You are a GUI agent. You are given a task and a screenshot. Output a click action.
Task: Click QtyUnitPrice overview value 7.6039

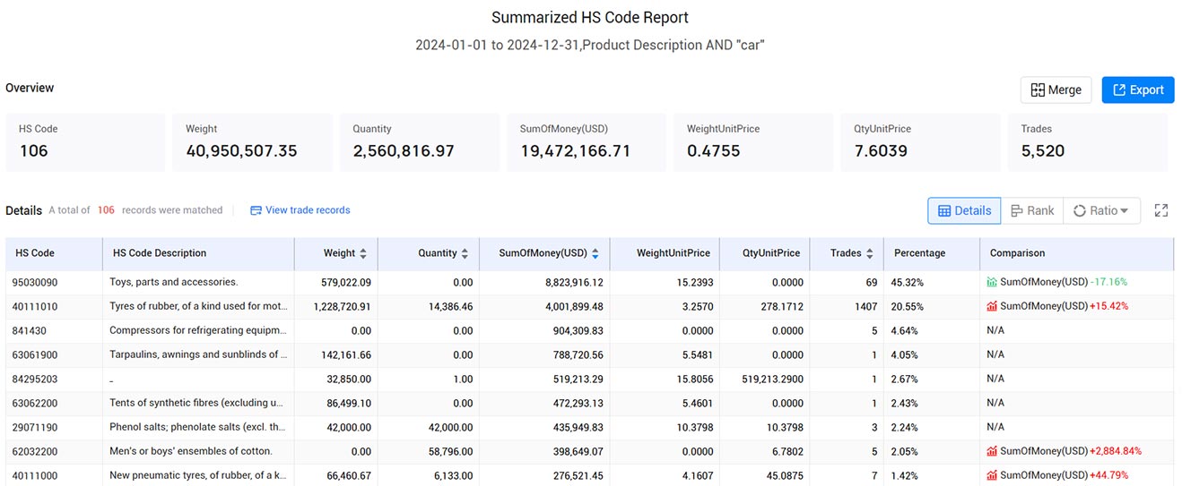point(882,151)
